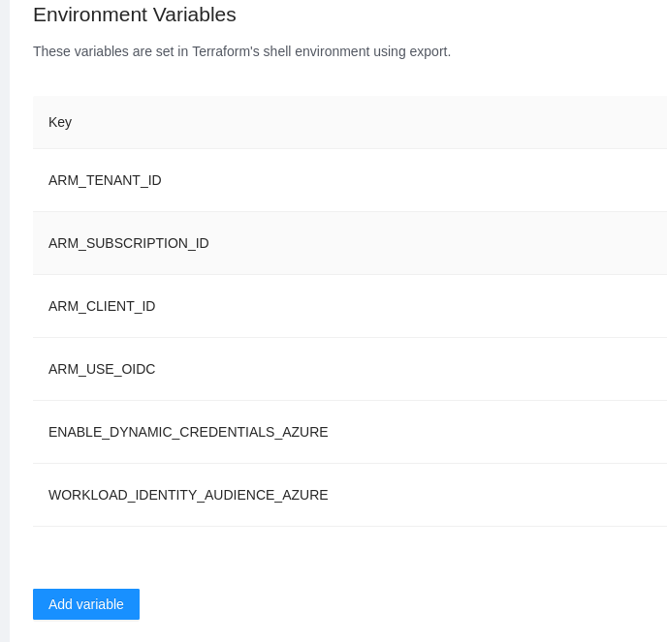
Task: Click the gray sidebar strip on left edge
Action: pos(5,320)
